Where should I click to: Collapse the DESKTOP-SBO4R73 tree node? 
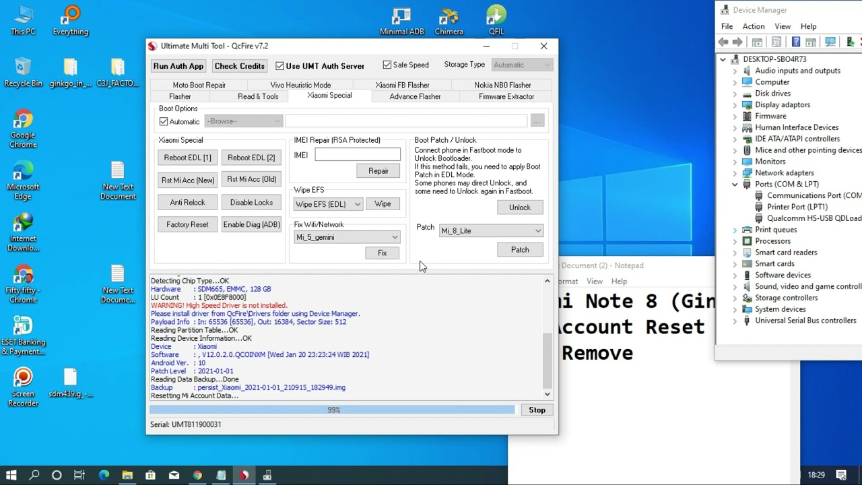pyautogui.click(x=723, y=59)
